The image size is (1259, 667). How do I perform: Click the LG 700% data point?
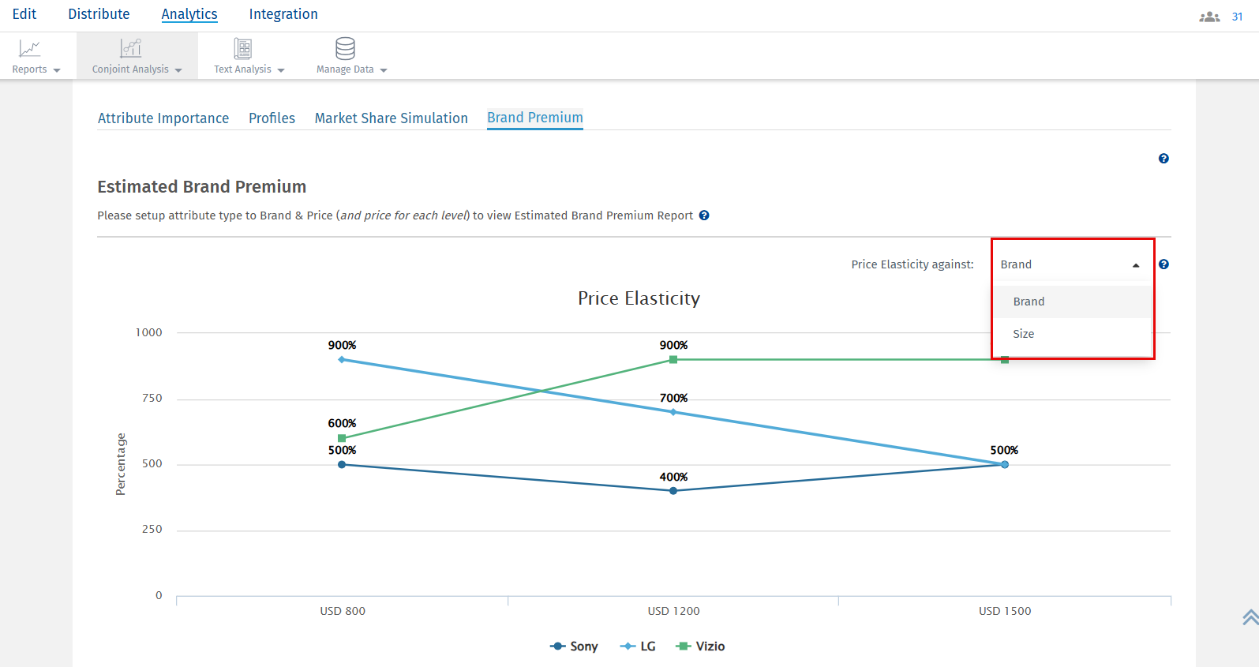click(673, 412)
